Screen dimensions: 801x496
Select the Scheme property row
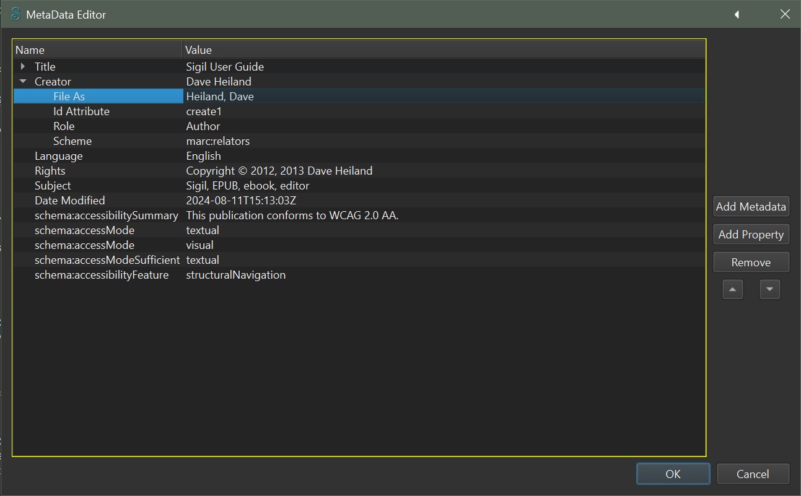point(359,141)
